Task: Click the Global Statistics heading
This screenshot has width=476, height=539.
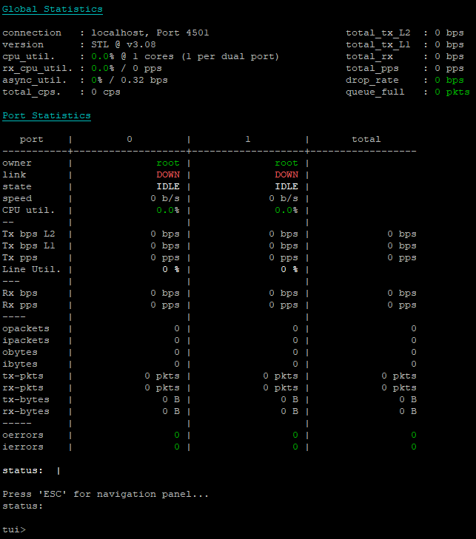Action: [x=53, y=10]
